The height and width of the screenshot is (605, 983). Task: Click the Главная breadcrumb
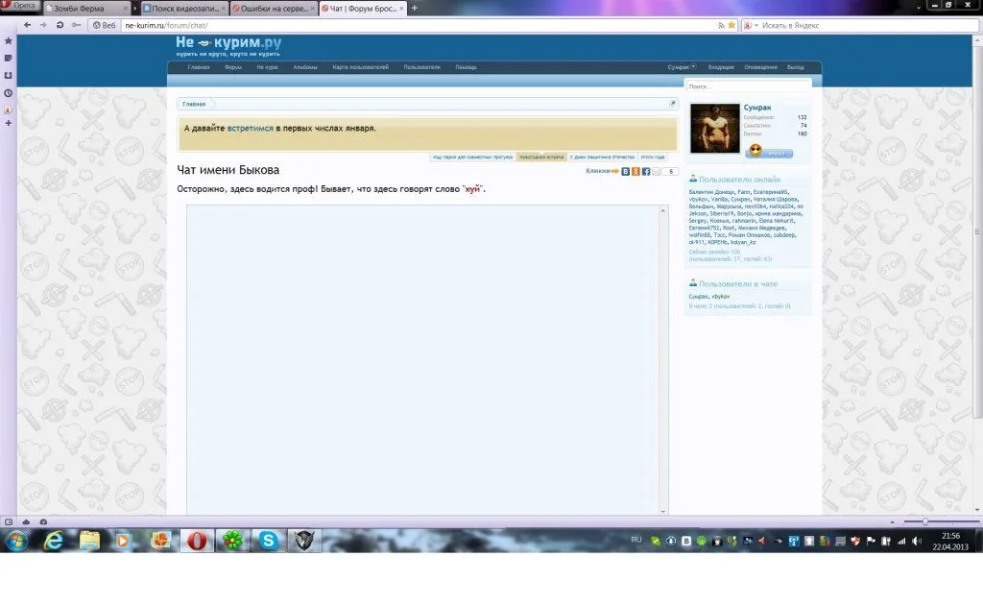[194, 104]
